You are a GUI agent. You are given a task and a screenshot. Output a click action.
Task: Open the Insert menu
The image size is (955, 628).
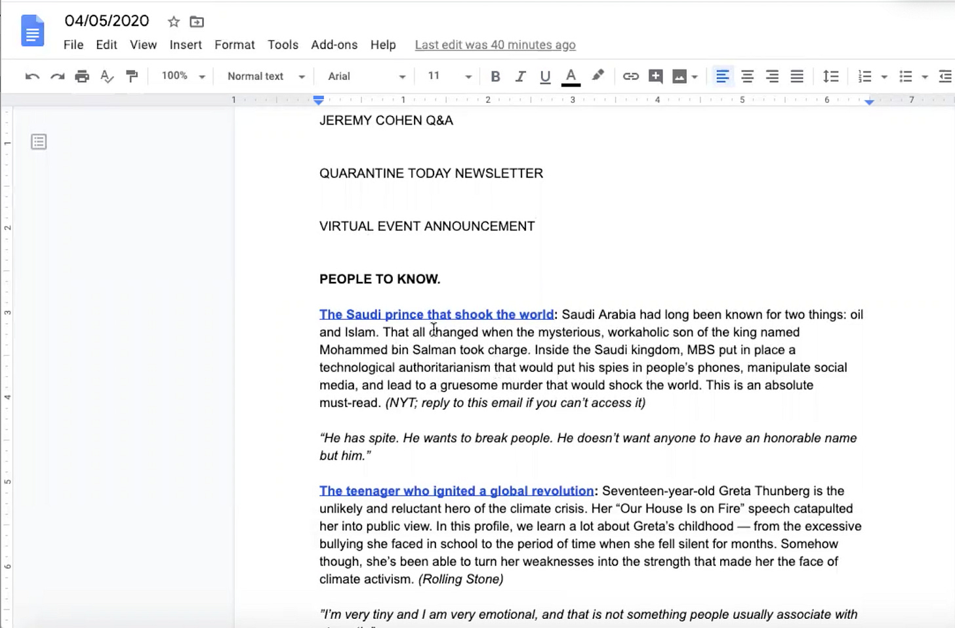pyautogui.click(x=186, y=45)
